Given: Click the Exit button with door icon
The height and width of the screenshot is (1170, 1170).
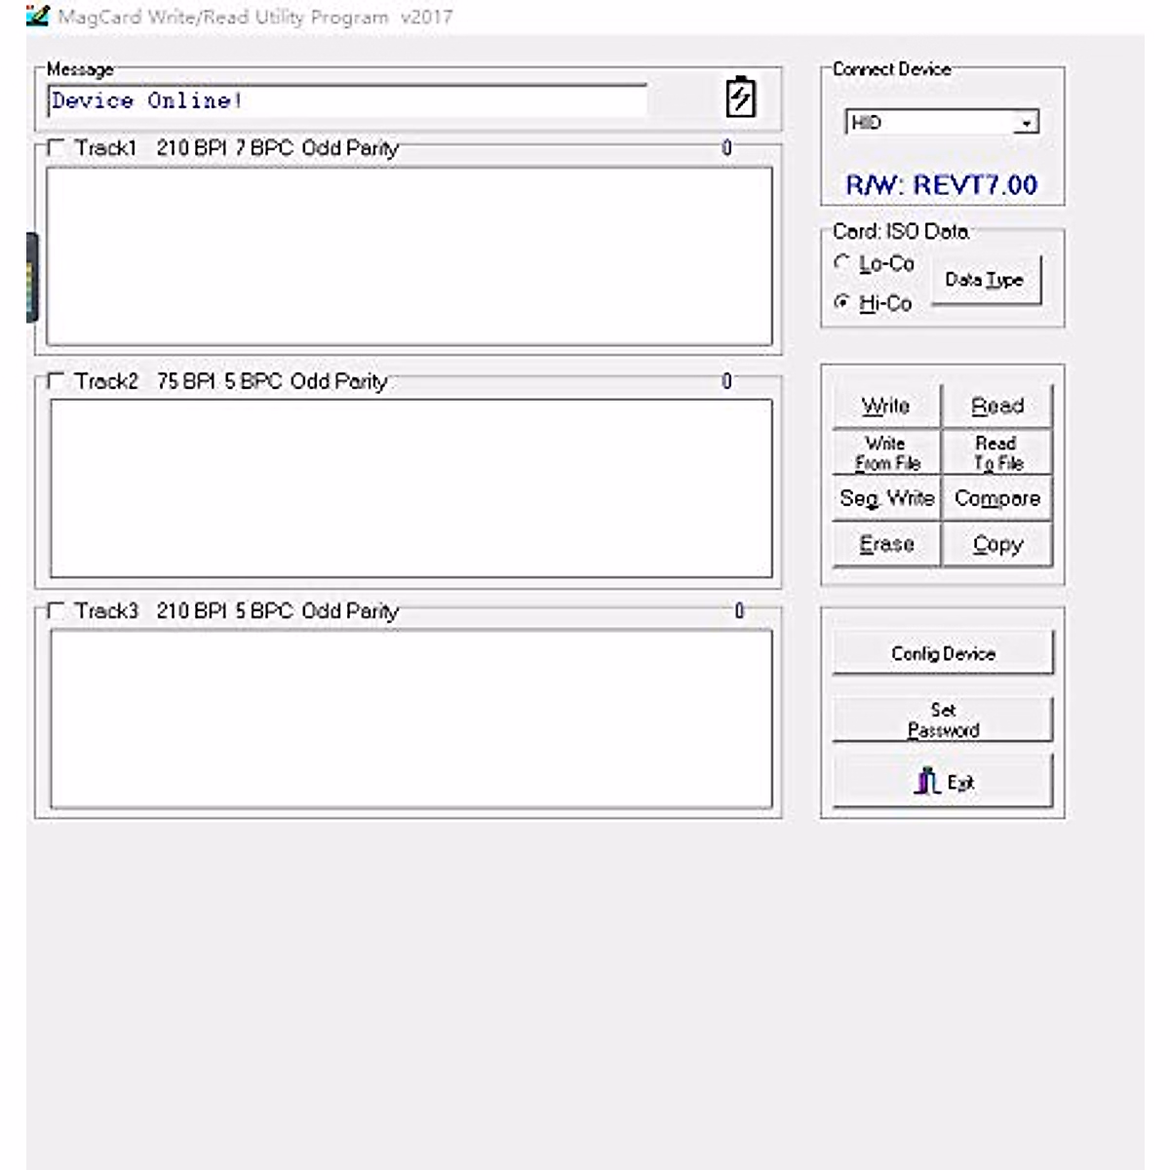Looking at the screenshot, I should pos(942,782).
